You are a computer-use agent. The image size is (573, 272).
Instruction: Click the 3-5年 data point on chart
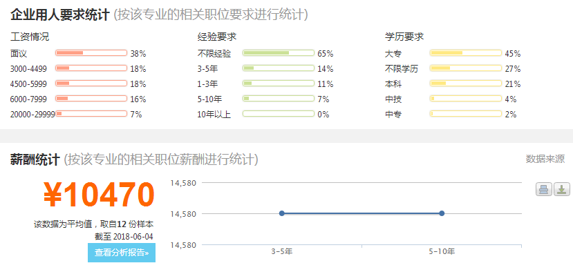[282, 213]
